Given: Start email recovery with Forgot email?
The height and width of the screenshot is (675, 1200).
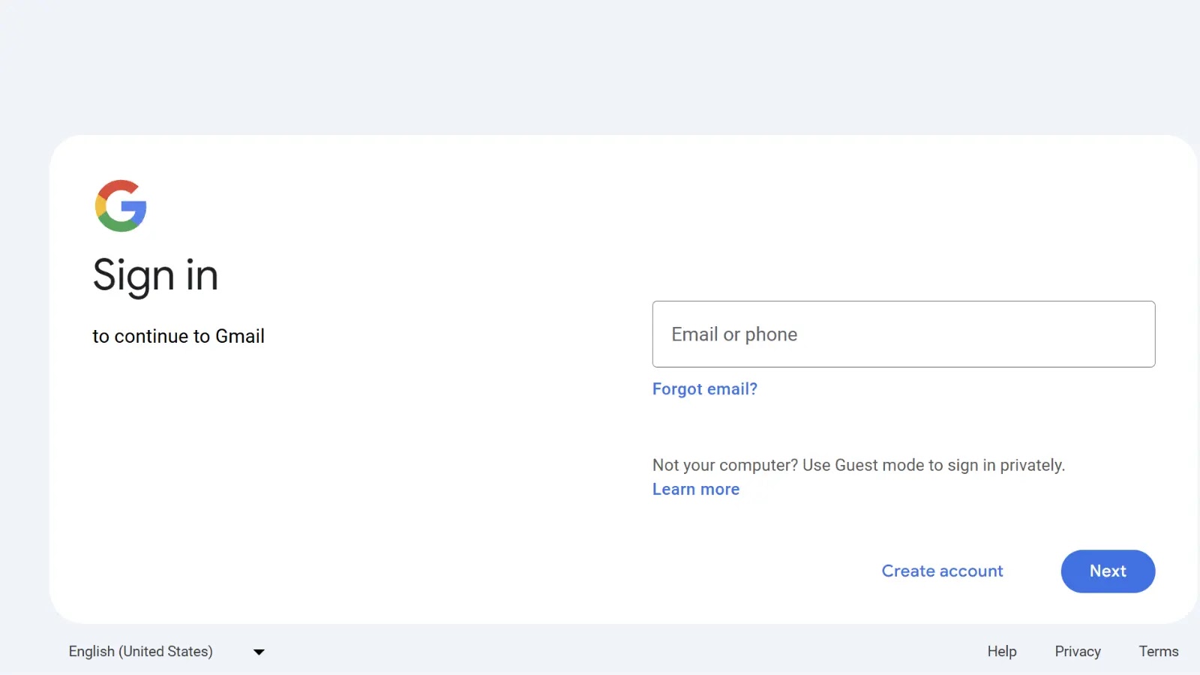Looking at the screenshot, I should tap(704, 388).
